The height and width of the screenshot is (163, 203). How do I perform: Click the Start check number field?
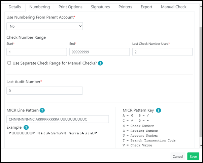pyautogui.click(x=37, y=52)
